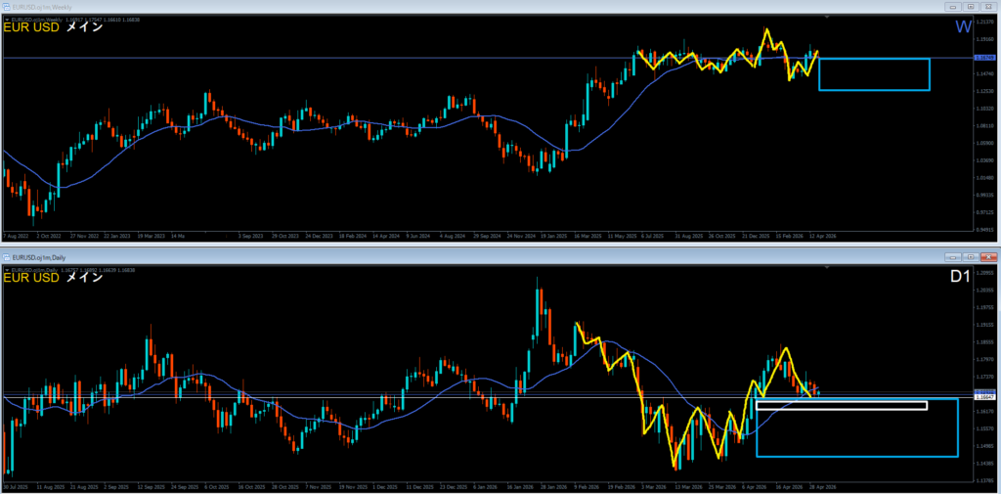This screenshot has width=1001, height=494.
Task: Click the 28 Jan 2026 date on Daily timeline
Action: click(x=553, y=486)
